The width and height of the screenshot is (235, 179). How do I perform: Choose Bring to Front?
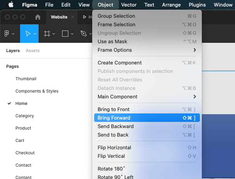tap(147, 109)
